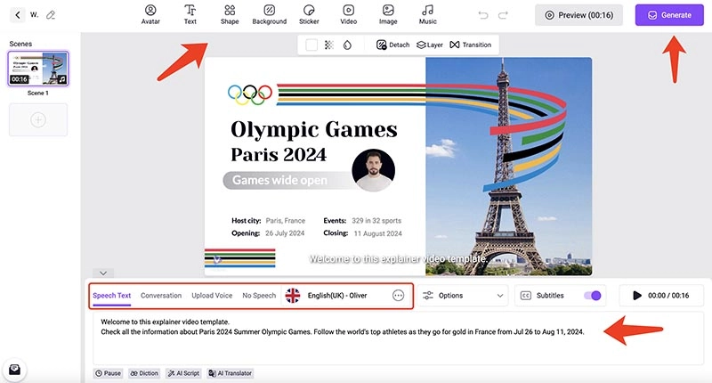This screenshot has height=383, width=712.
Task: Click the Undo arrow
Action: (483, 15)
